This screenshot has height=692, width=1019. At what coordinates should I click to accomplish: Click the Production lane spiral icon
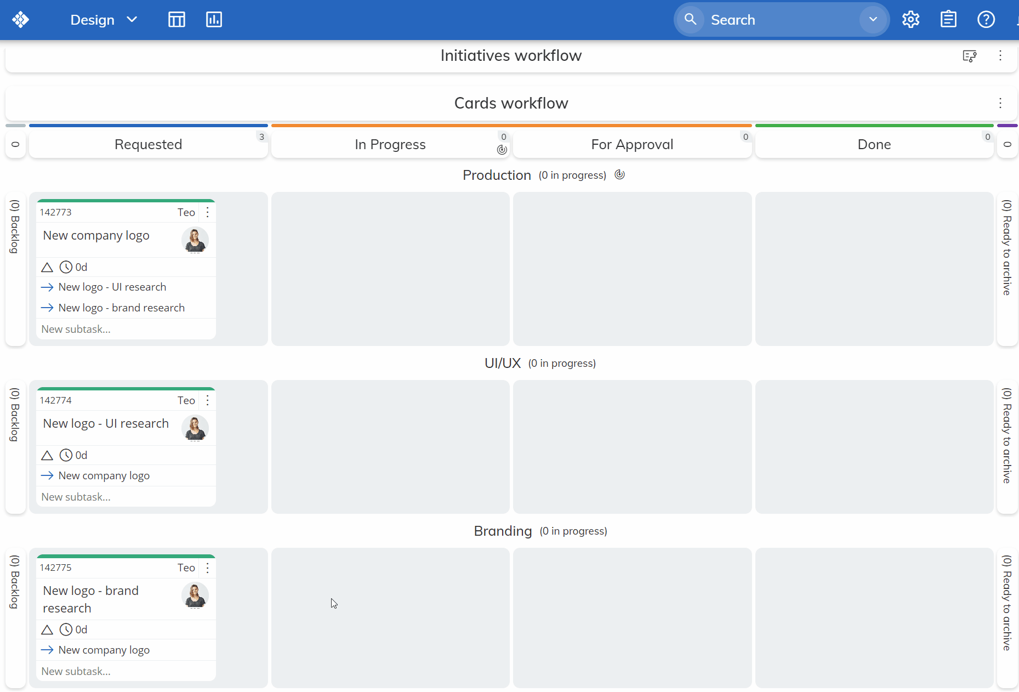(x=619, y=175)
